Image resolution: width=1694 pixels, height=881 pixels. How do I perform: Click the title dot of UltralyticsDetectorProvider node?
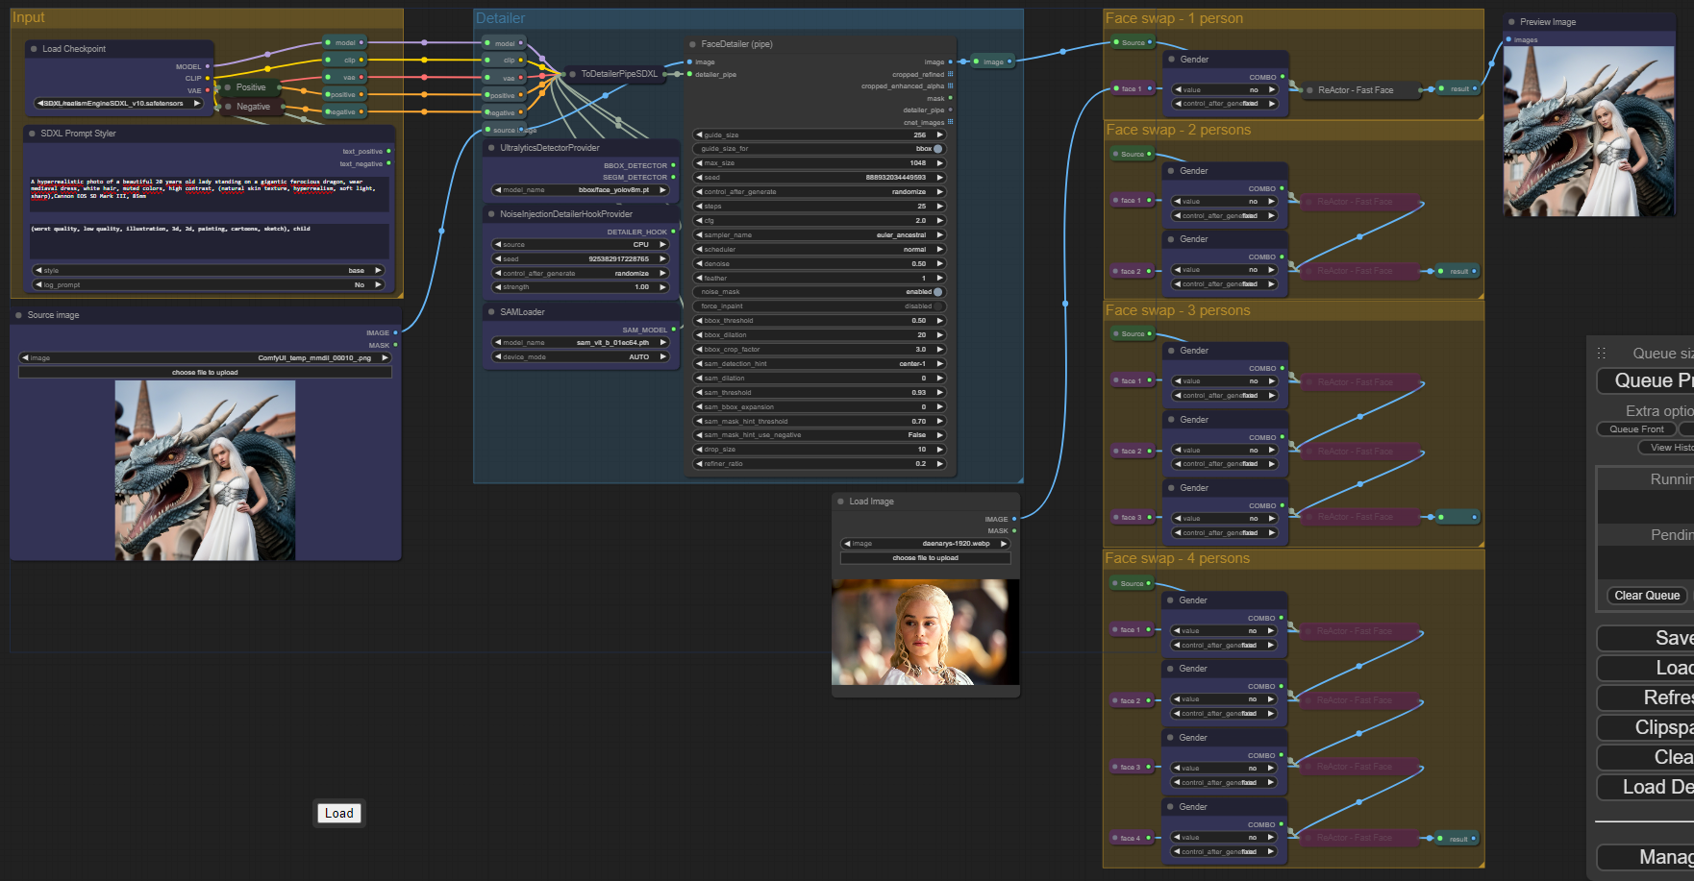(x=491, y=148)
